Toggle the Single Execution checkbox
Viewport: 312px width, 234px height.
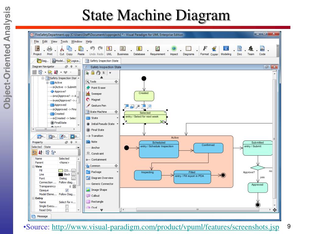point(67,206)
